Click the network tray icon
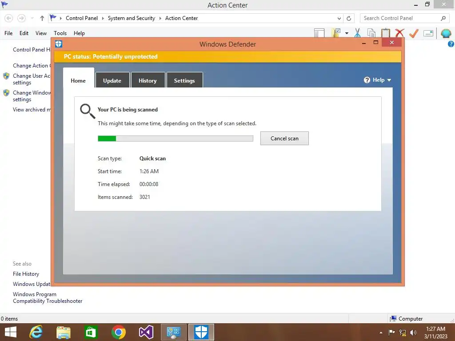 tap(403, 333)
